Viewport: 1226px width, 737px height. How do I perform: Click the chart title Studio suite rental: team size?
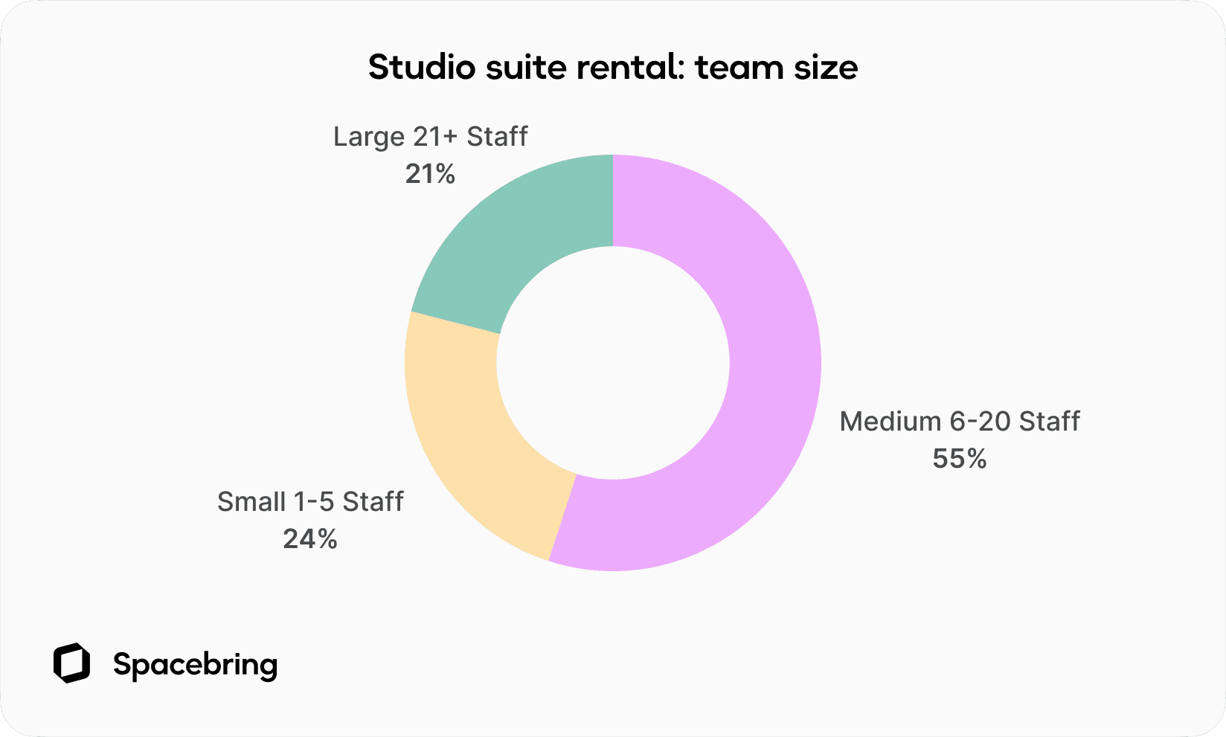612,67
